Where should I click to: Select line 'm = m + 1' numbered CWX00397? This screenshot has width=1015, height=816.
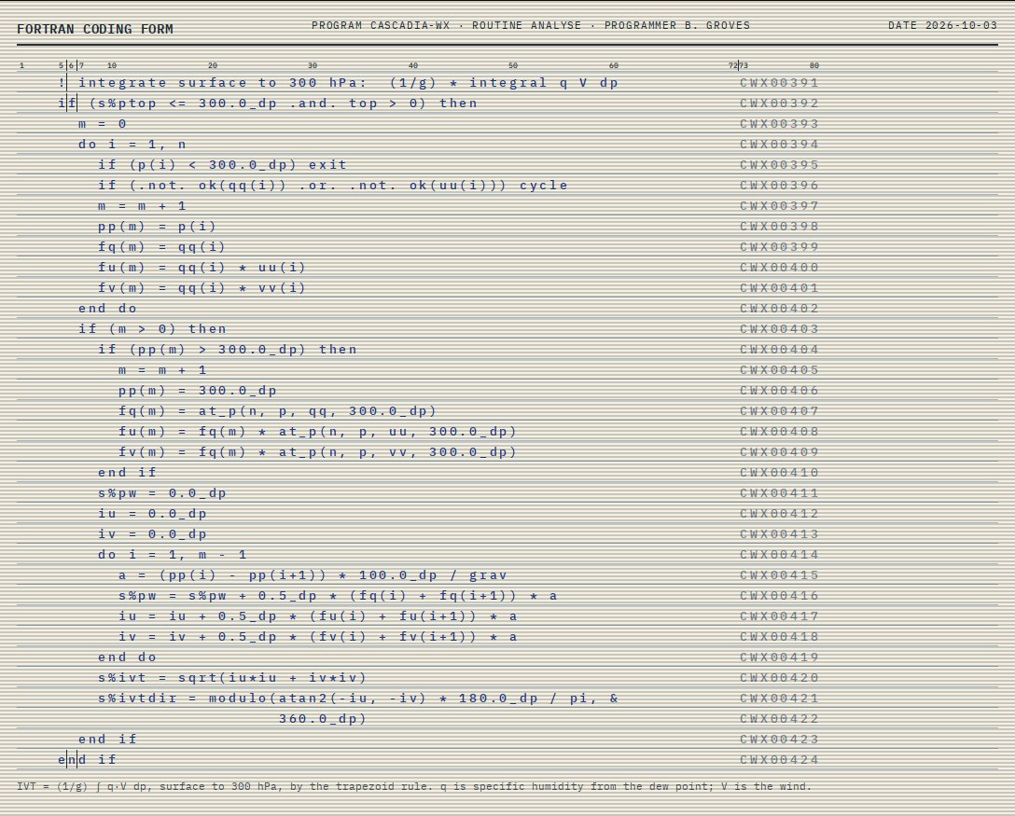point(143,206)
